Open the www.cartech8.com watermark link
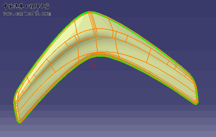Image resolution: width=216 pixels, height=137 pixels. point(27,14)
